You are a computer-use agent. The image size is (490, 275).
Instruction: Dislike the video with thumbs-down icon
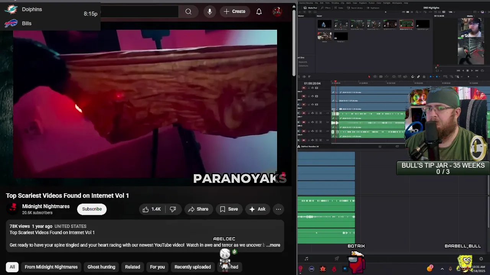pos(173,209)
